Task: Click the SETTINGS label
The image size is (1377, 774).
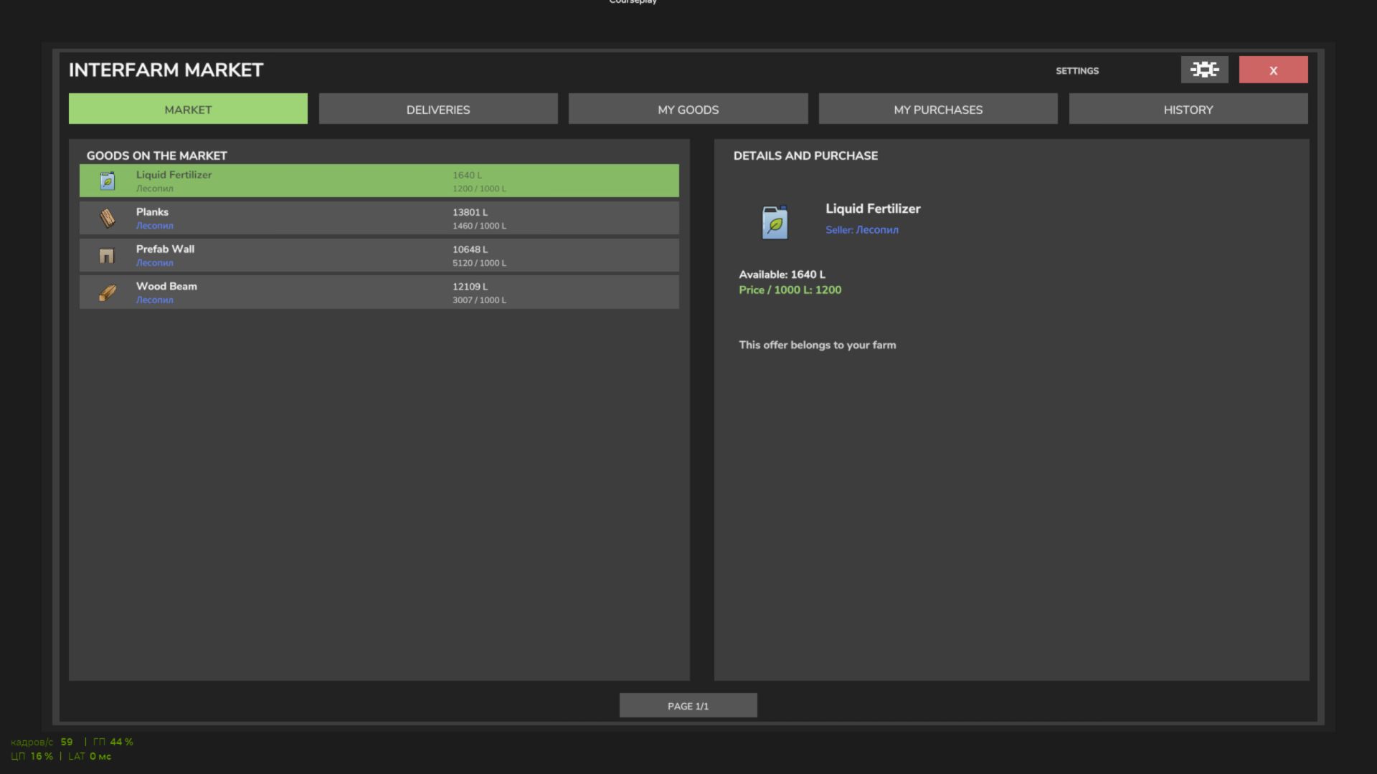Action: pyautogui.click(x=1077, y=70)
